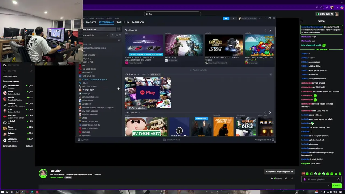Open PAPURİON profile tab

pos(138,22)
